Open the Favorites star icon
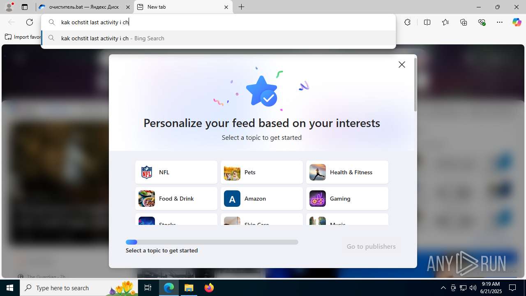This screenshot has height=296, width=526. tap(445, 22)
